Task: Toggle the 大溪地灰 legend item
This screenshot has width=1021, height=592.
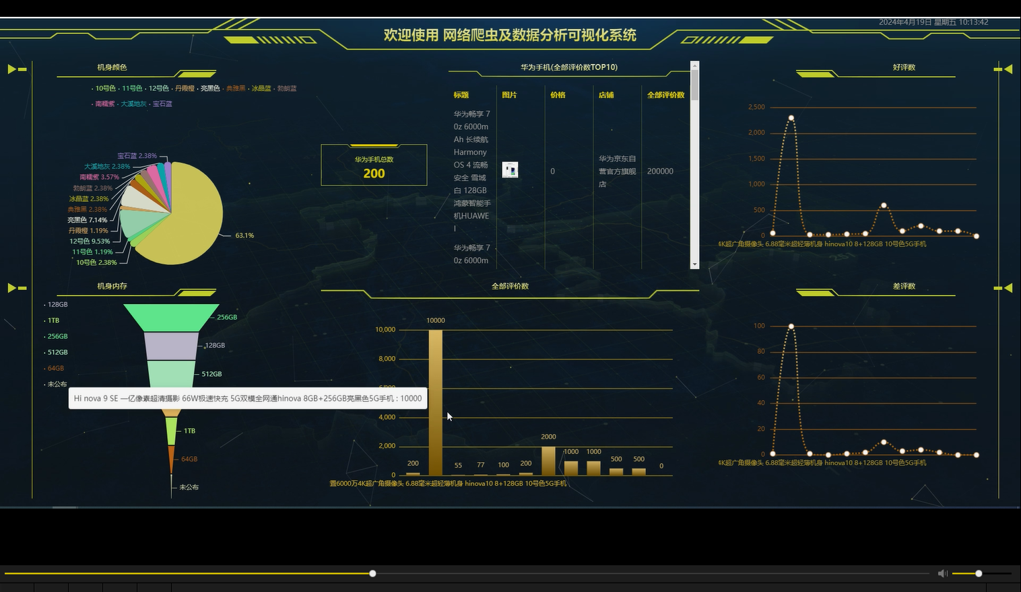Action: tap(132, 104)
